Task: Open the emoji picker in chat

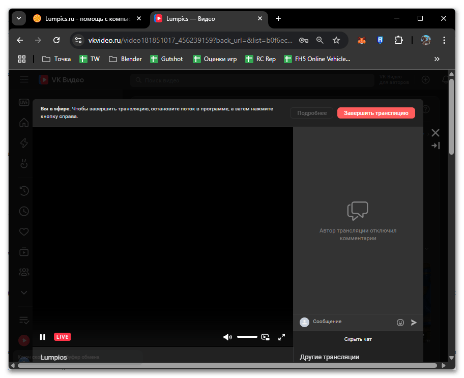Action: (400, 322)
